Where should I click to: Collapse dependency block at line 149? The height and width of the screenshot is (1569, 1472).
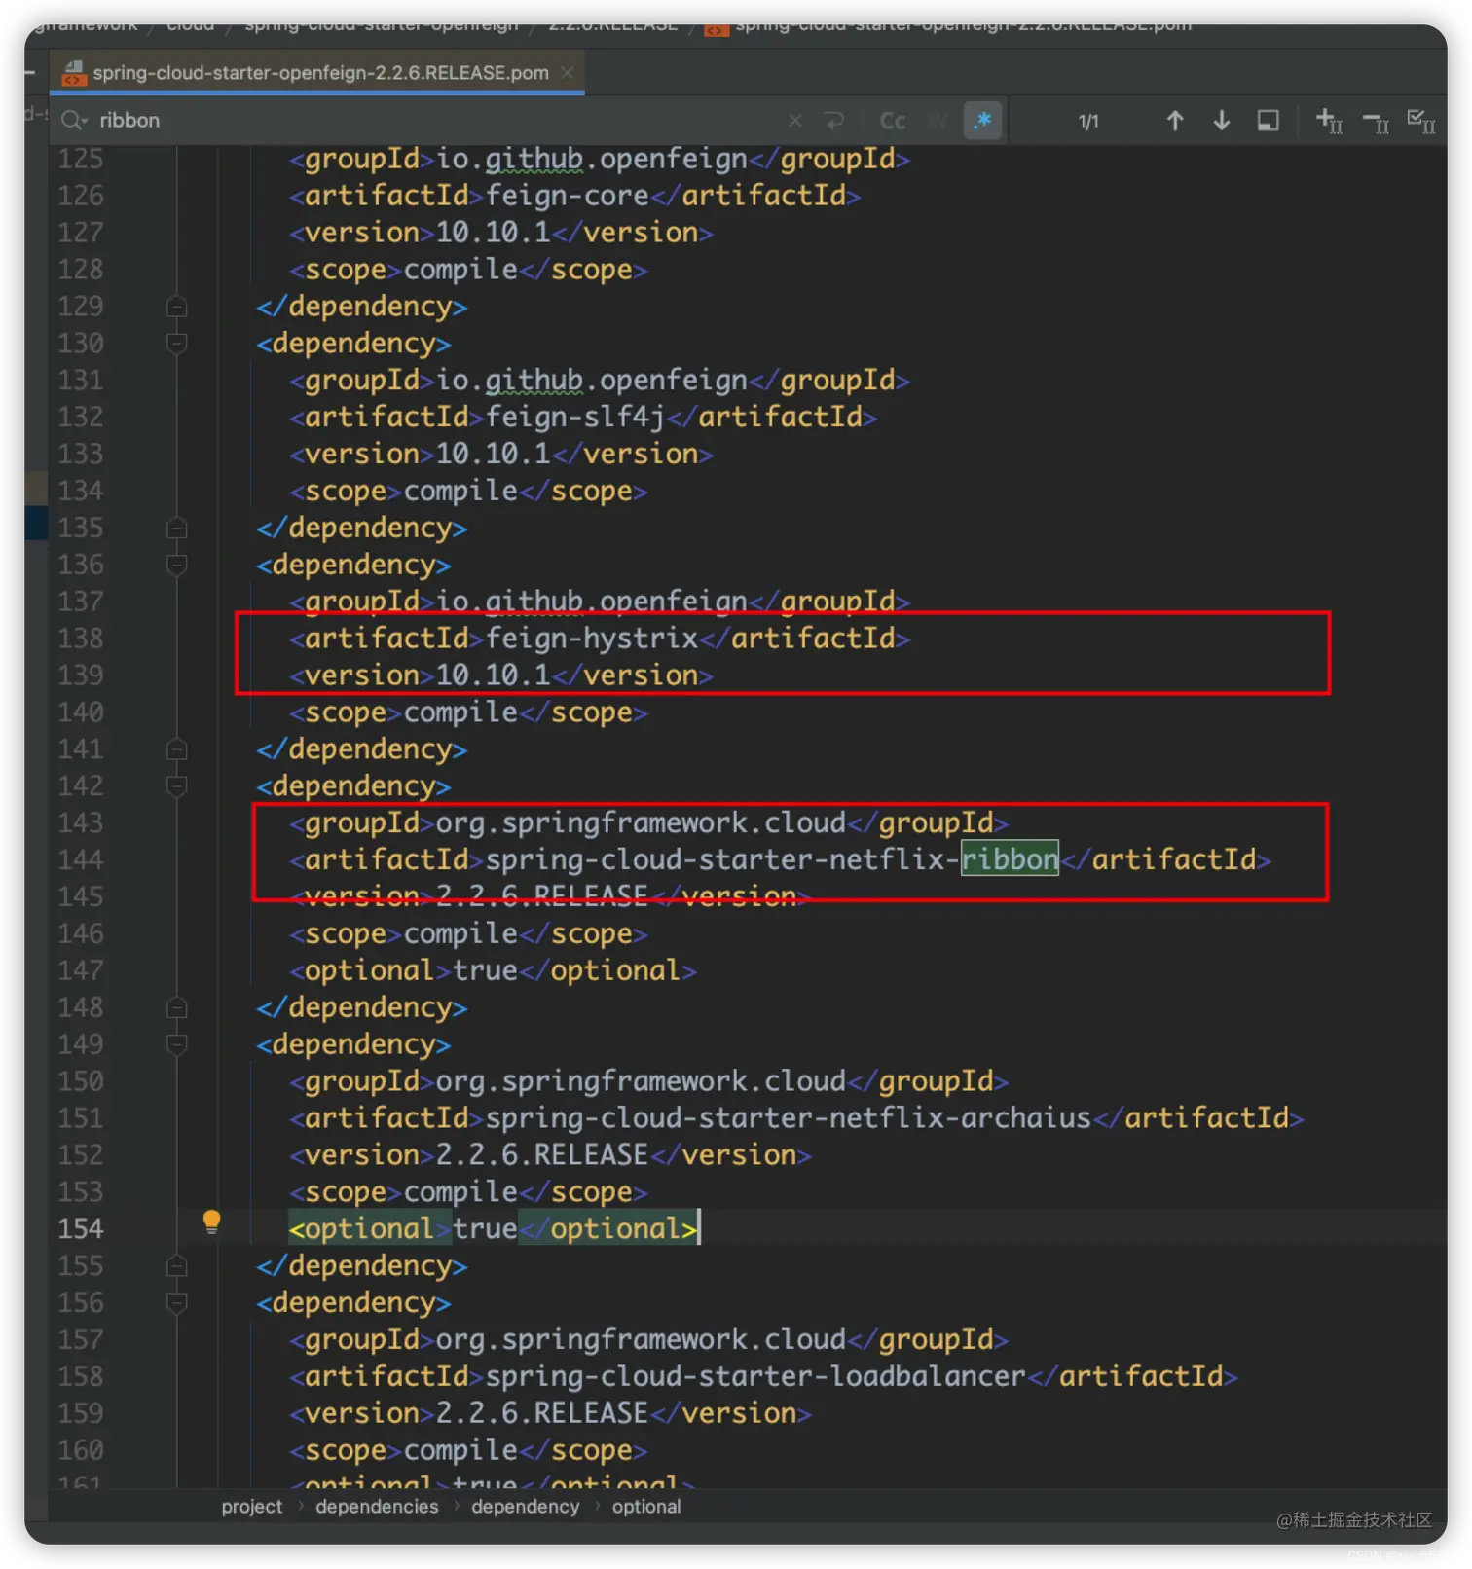(x=176, y=1044)
